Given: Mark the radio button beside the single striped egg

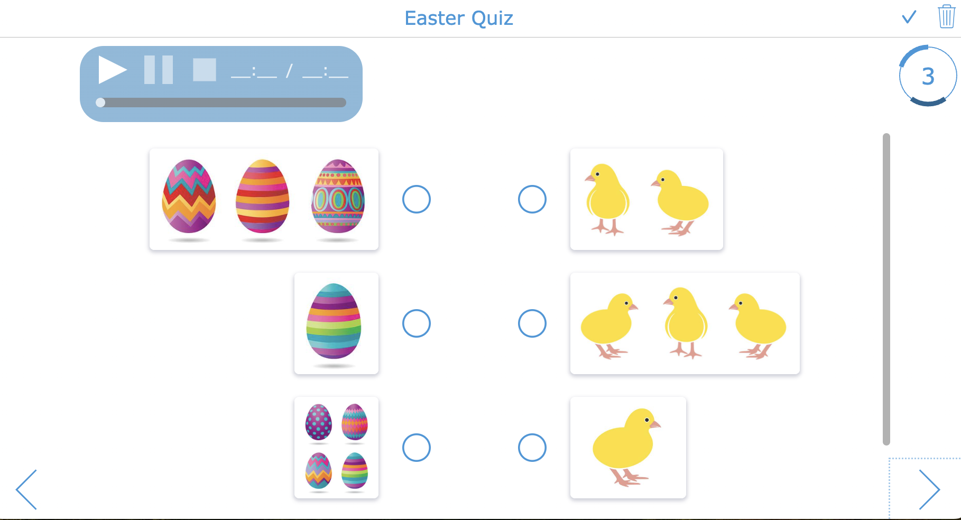Looking at the screenshot, I should [417, 323].
